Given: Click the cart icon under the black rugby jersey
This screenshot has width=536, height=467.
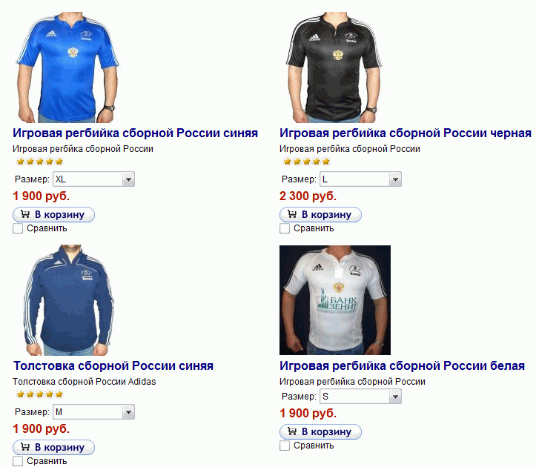Looking at the screenshot, I should point(291,215).
